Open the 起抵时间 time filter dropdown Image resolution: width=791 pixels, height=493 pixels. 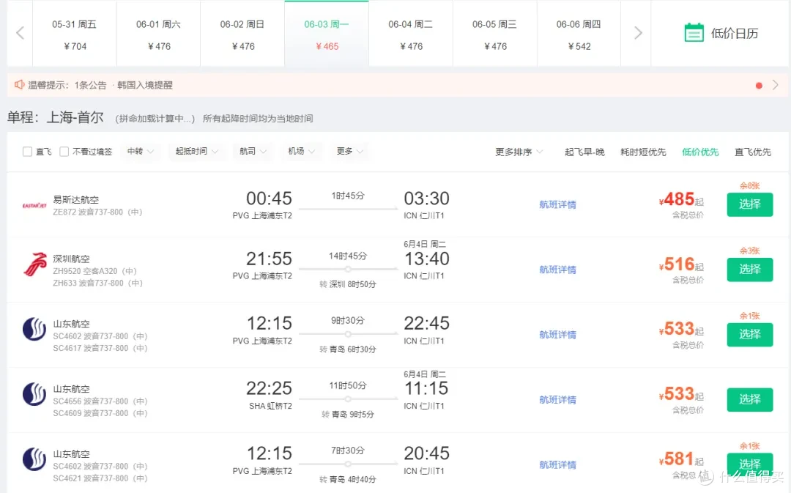197,152
